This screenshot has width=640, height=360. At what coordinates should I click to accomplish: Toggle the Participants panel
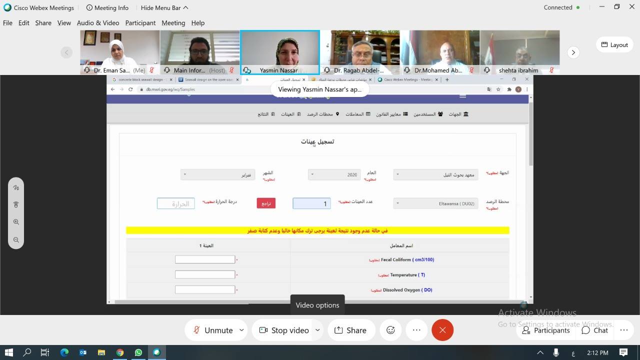pos(545,330)
